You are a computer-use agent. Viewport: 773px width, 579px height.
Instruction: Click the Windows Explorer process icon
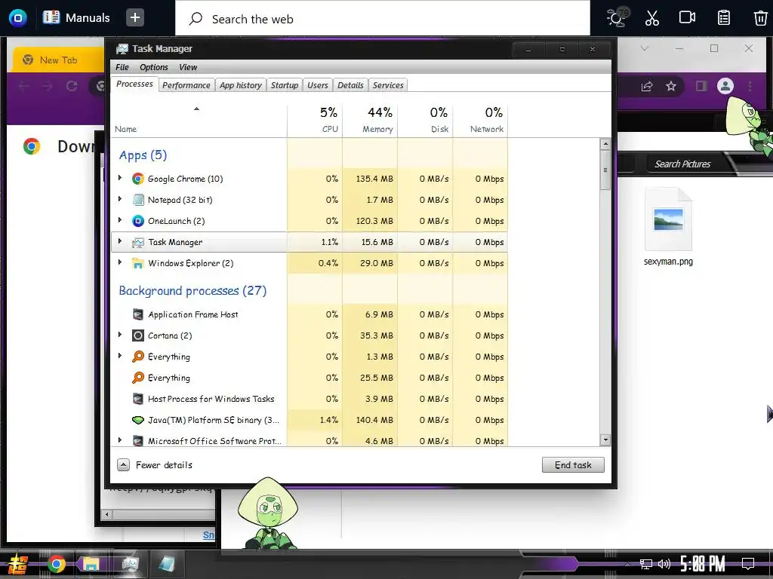(138, 263)
